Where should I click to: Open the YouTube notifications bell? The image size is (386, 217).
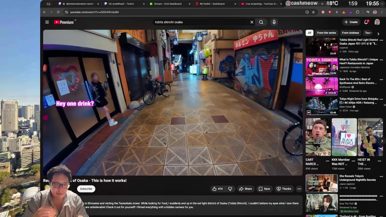point(366,22)
